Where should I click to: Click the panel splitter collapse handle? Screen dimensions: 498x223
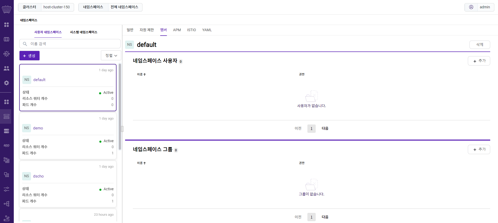[x=122, y=129]
